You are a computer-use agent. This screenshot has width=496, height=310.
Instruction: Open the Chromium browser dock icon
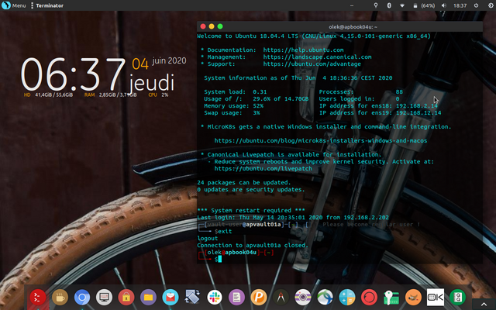82,298
